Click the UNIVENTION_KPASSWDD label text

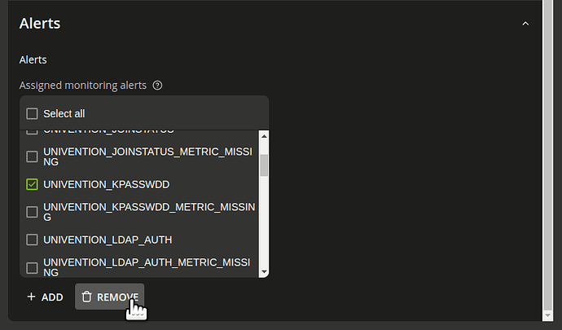point(107,184)
